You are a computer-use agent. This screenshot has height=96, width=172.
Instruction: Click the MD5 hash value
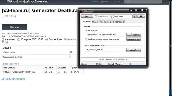pos(23,33)
